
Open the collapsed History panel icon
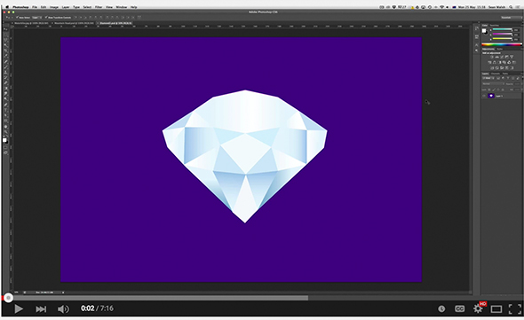click(x=477, y=28)
